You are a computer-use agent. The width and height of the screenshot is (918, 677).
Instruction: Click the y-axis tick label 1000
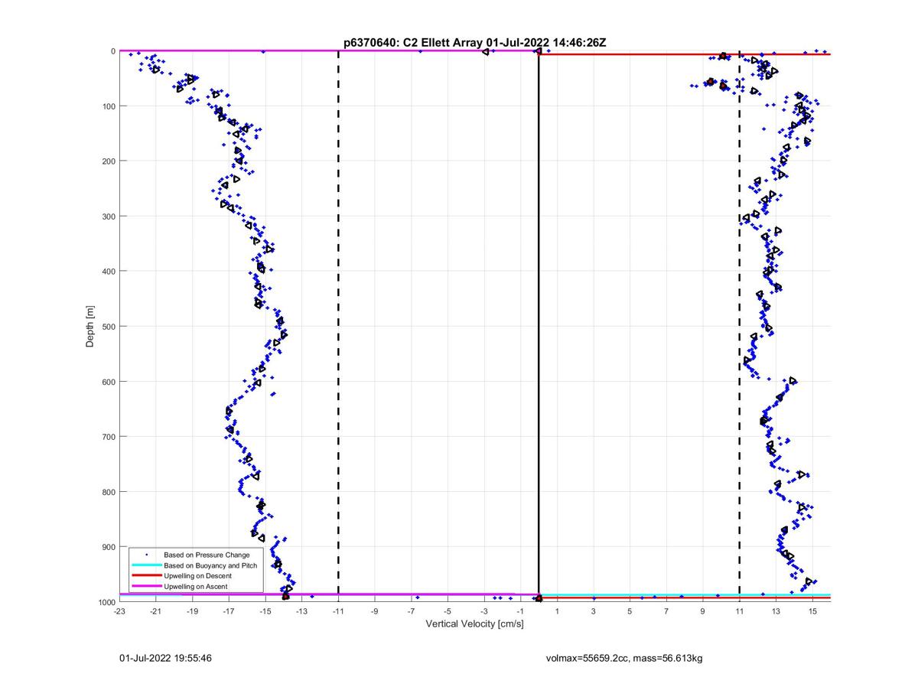click(106, 602)
